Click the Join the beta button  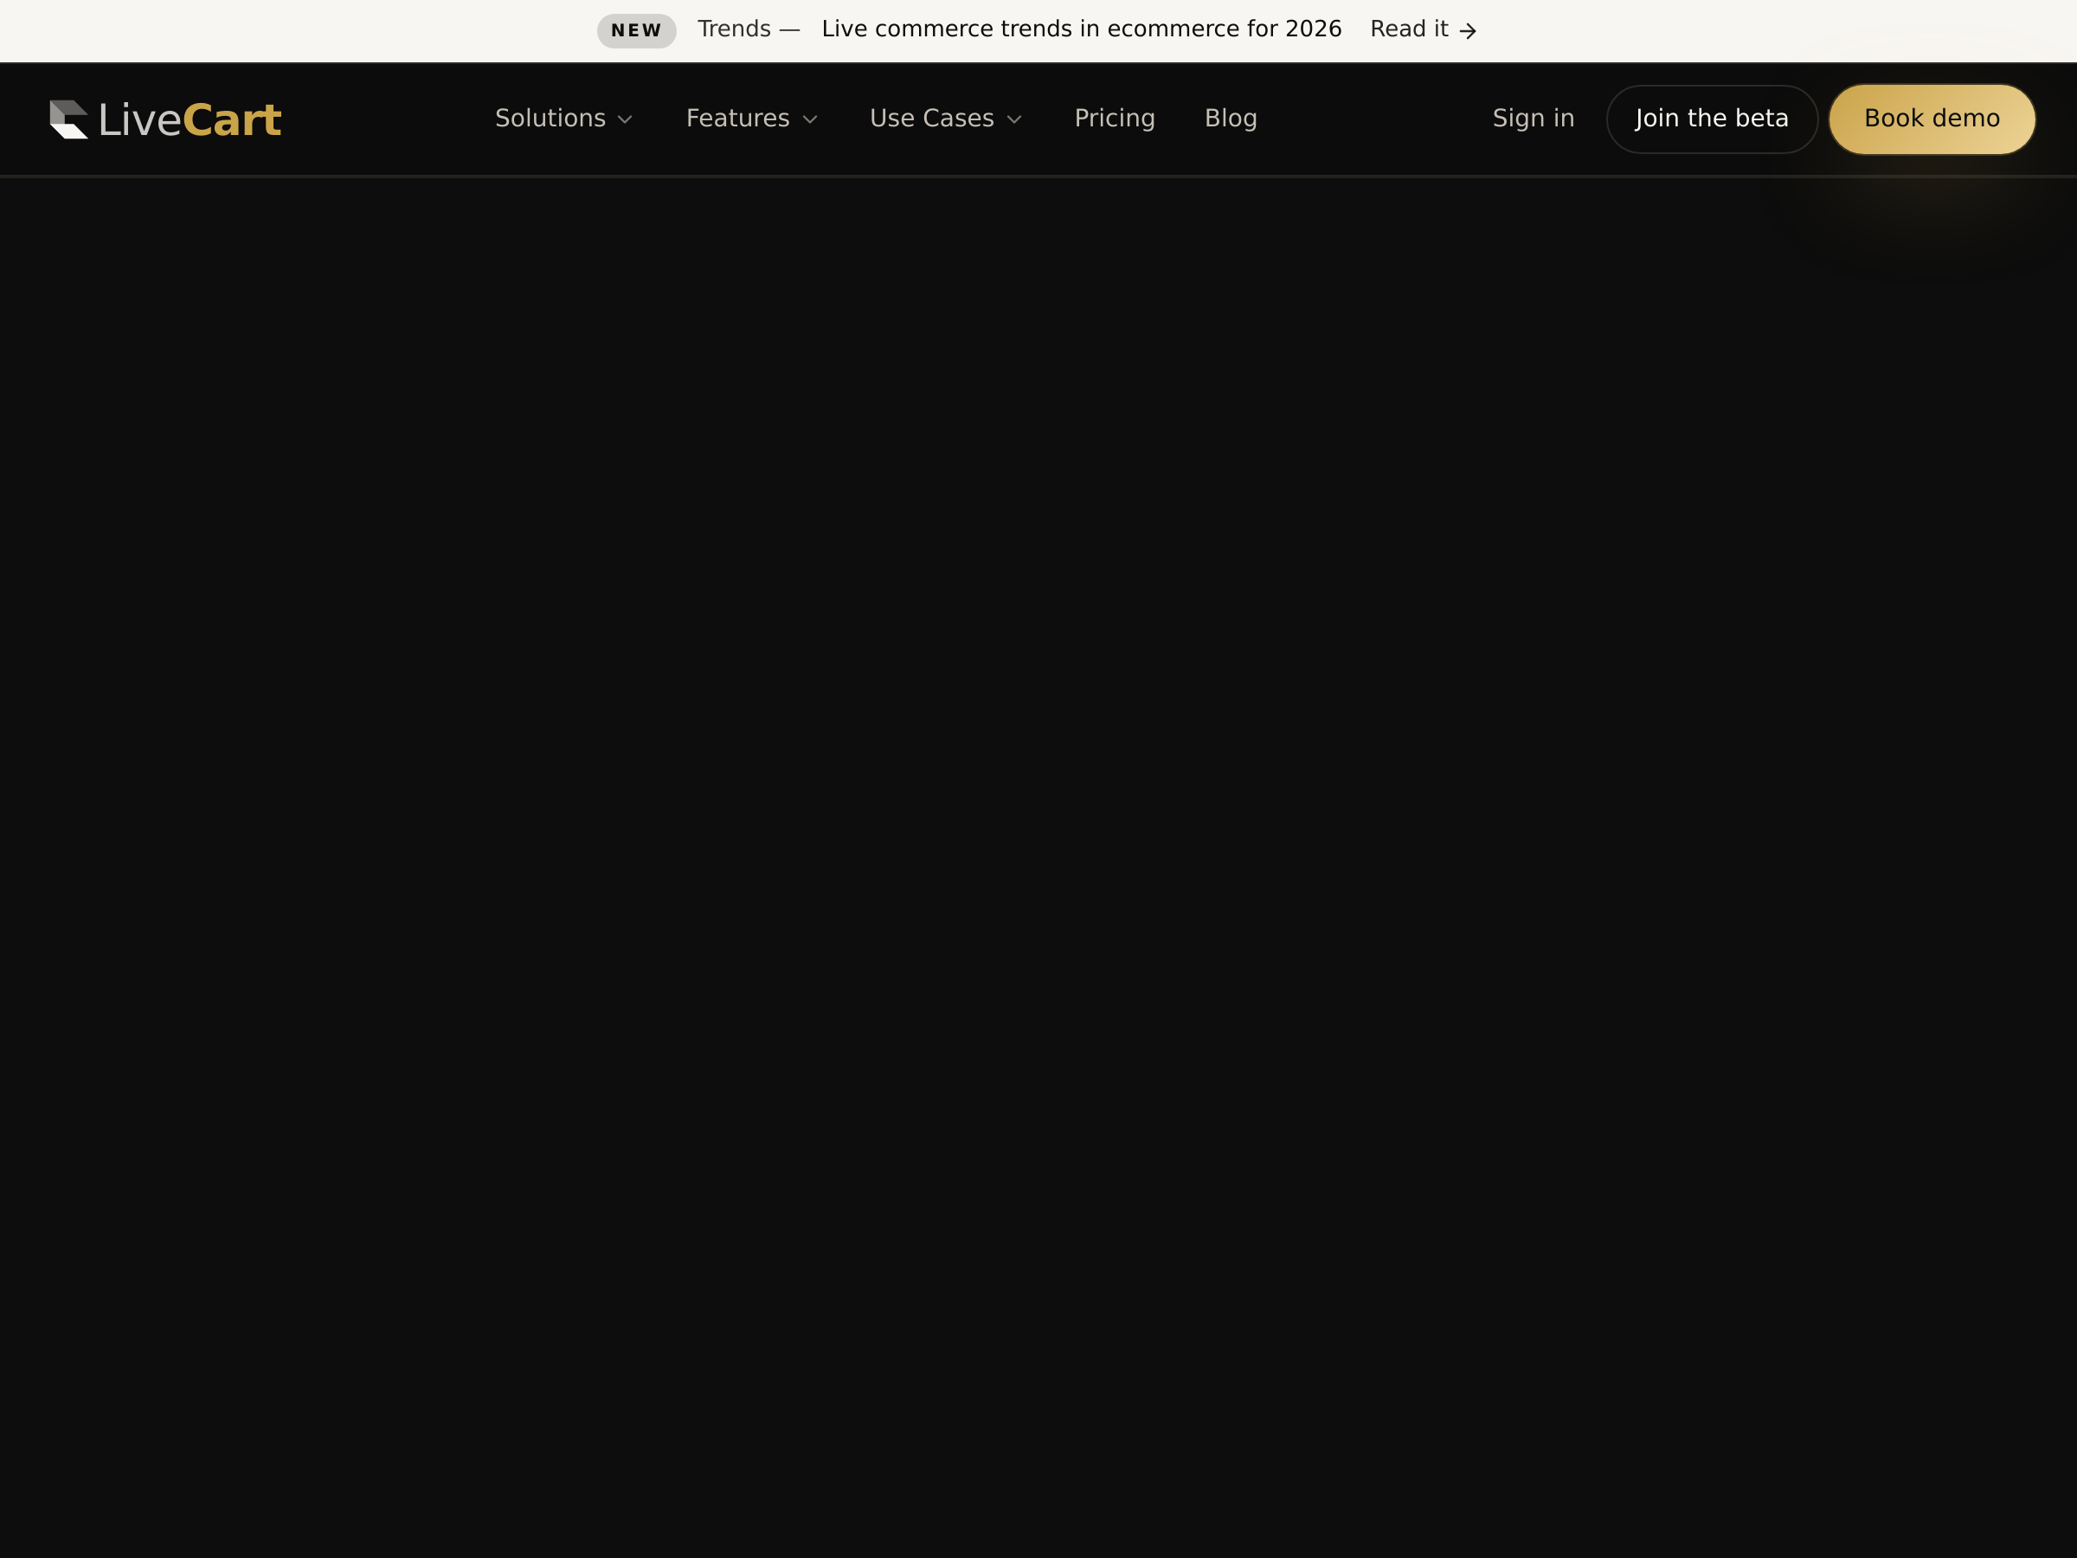(1712, 119)
